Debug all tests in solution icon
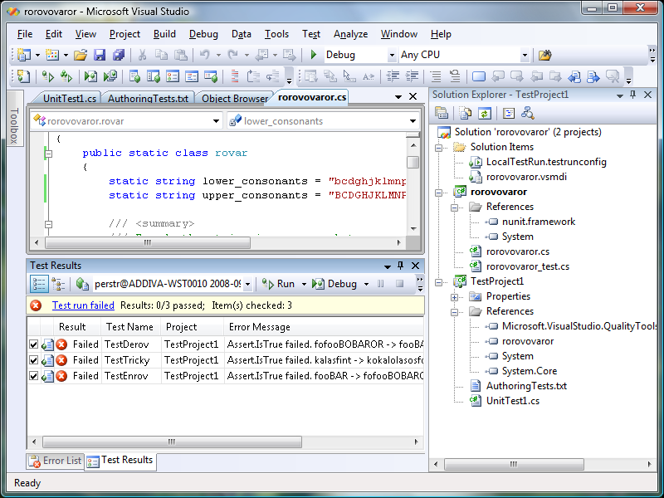 [110, 76]
